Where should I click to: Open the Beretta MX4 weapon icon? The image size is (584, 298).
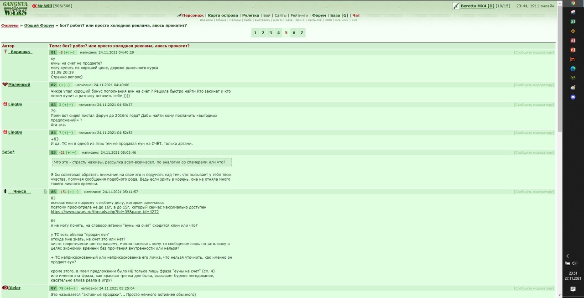point(456,6)
